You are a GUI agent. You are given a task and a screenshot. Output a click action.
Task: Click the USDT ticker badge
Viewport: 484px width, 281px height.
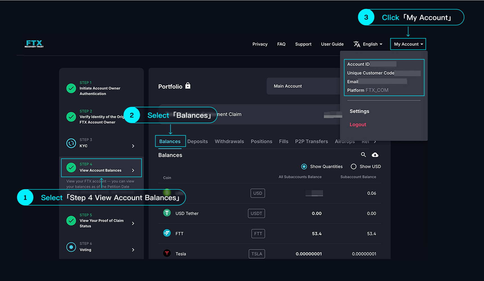(x=256, y=213)
